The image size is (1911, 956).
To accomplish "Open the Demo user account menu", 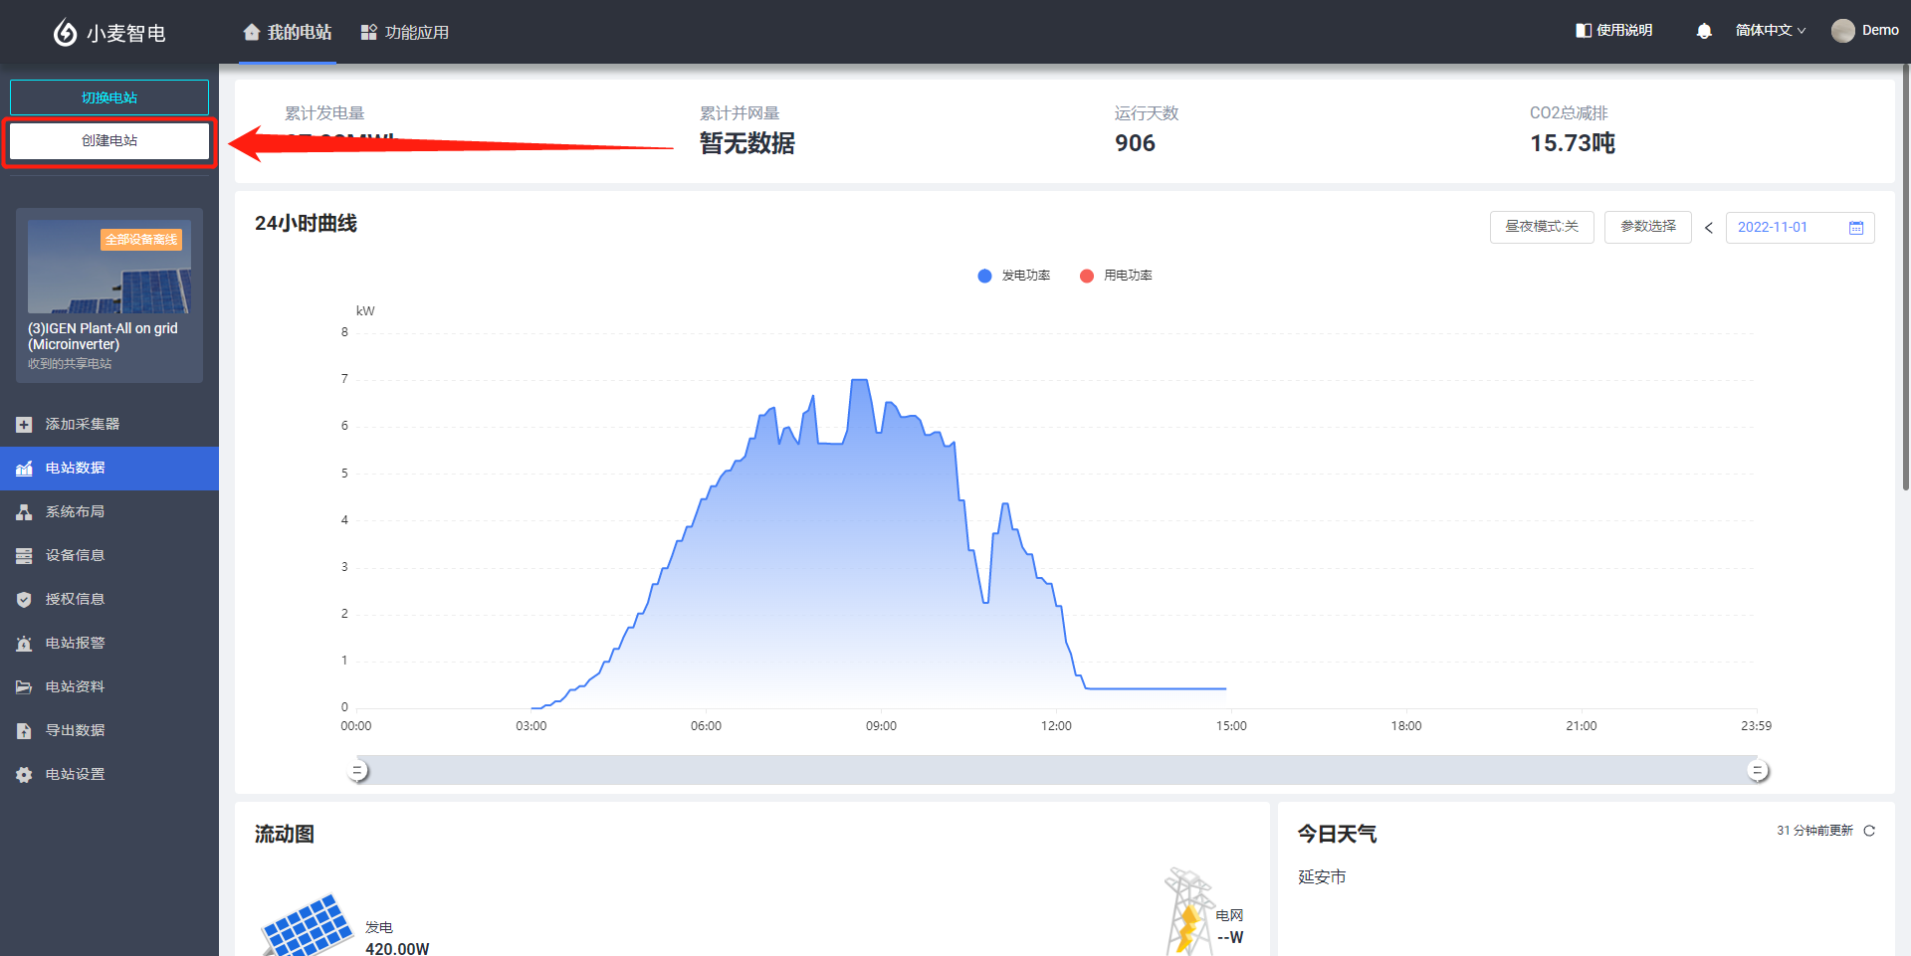I will coord(1865,31).
